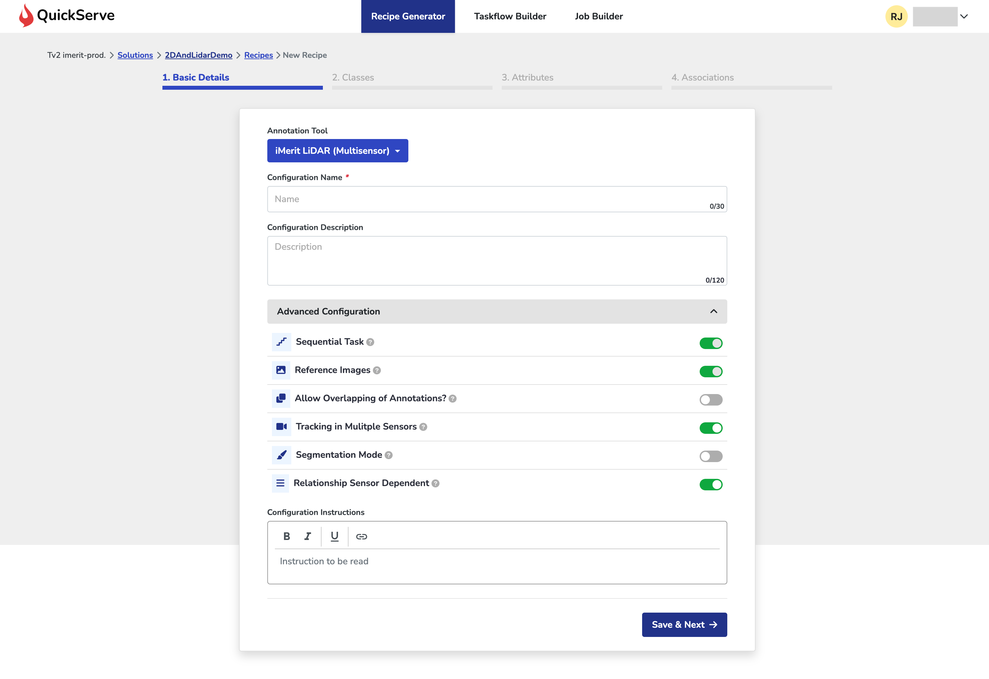Follow the Solutions breadcrumb link
Image resolution: width=989 pixels, height=679 pixels.
[x=135, y=55]
